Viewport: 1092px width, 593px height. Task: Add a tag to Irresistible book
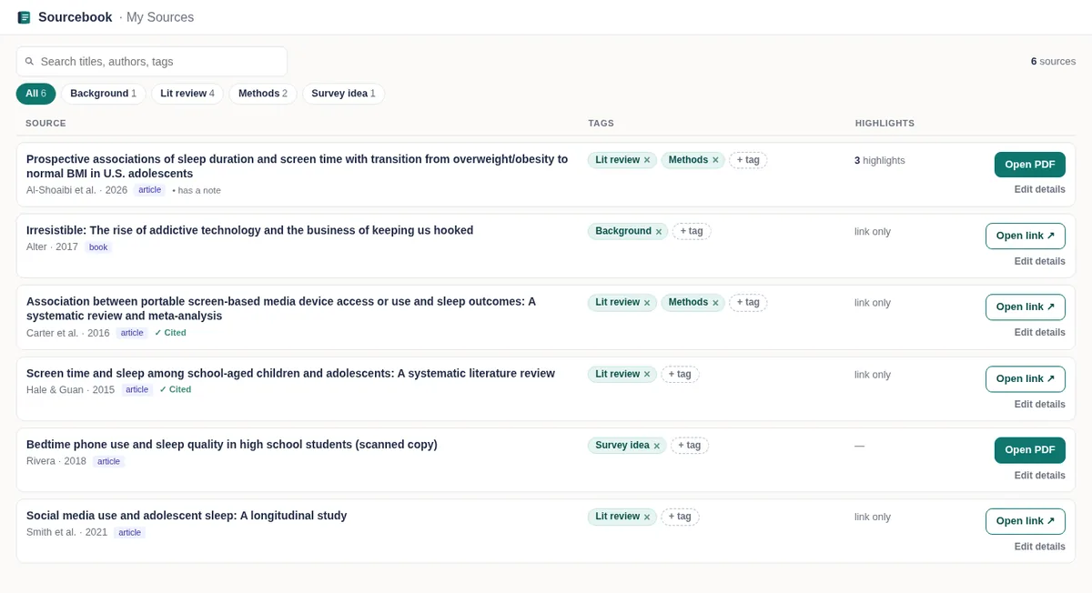(x=692, y=231)
